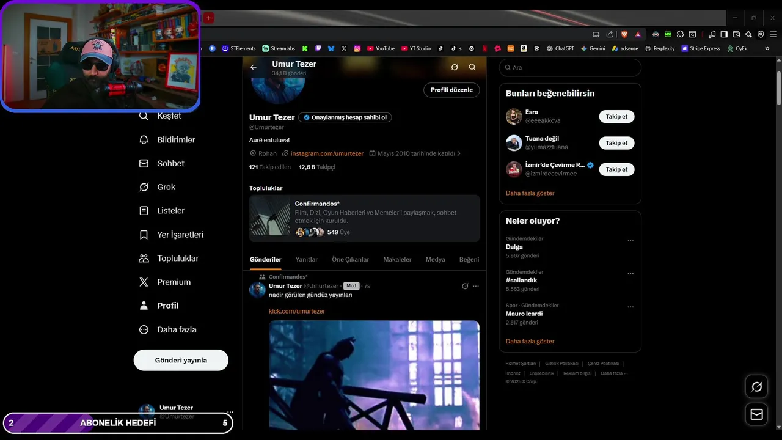This screenshot has width=782, height=440.
Task: Open Sohbet in the sidebar
Action: coord(162,163)
